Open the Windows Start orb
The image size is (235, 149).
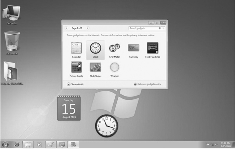pyautogui.click(x=5, y=145)
